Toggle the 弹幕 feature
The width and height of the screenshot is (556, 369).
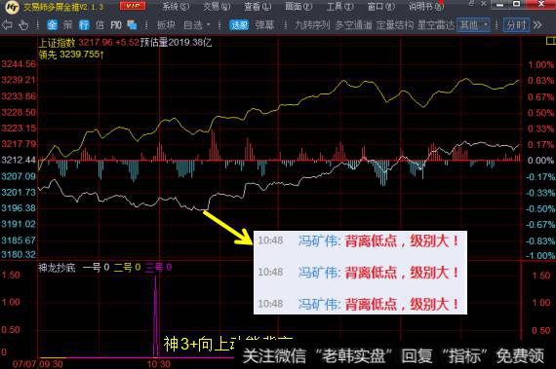click(264, 24)
